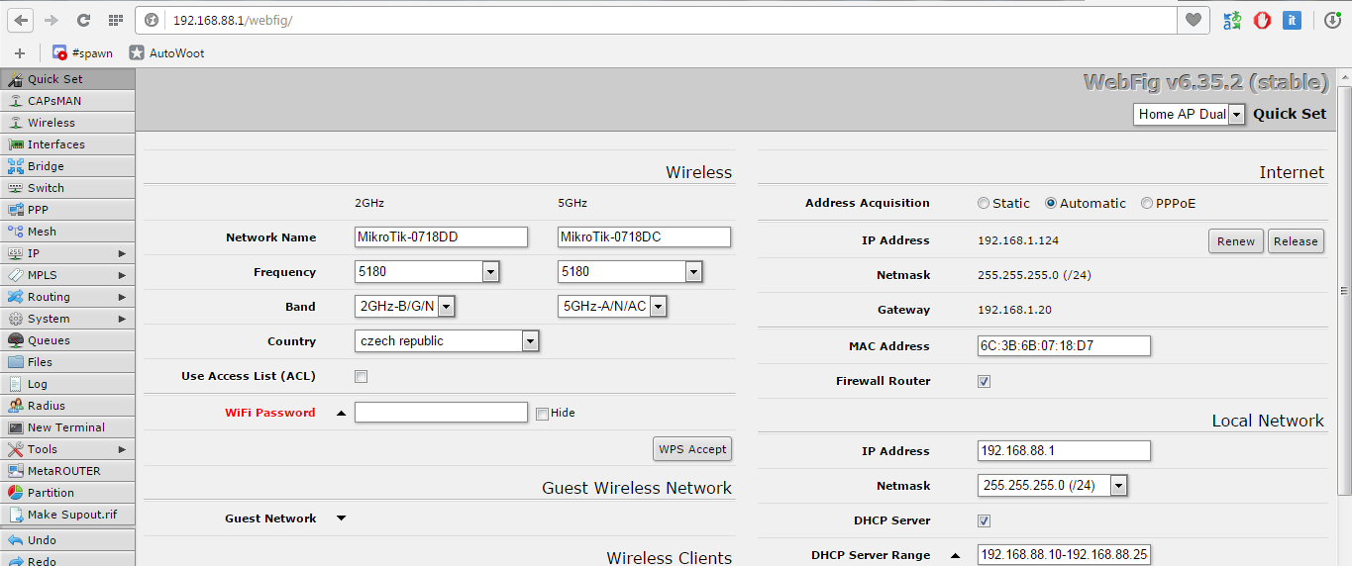
Task: Click the Interfaces sidebar icon
Action: (x=15, y=144)
